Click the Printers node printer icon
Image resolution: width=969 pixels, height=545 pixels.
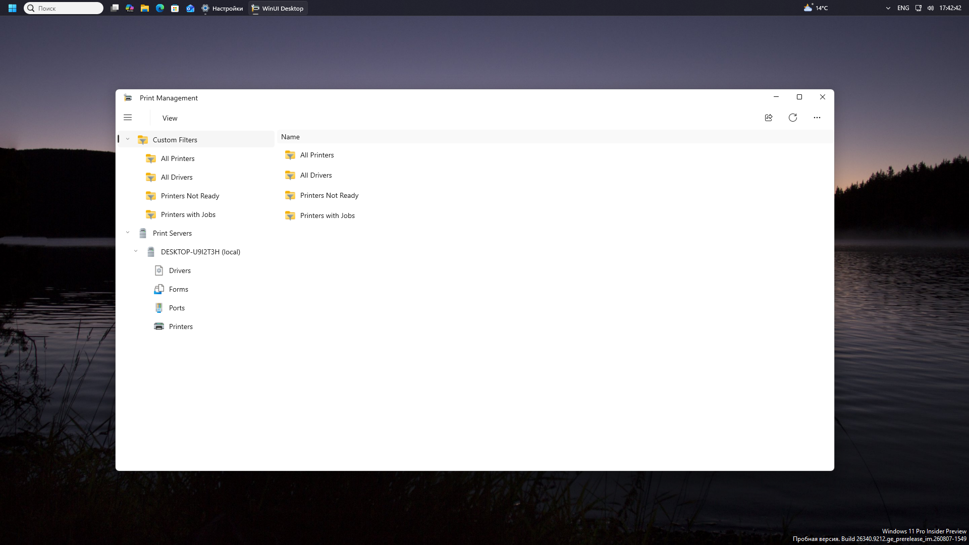pos(159,326)
